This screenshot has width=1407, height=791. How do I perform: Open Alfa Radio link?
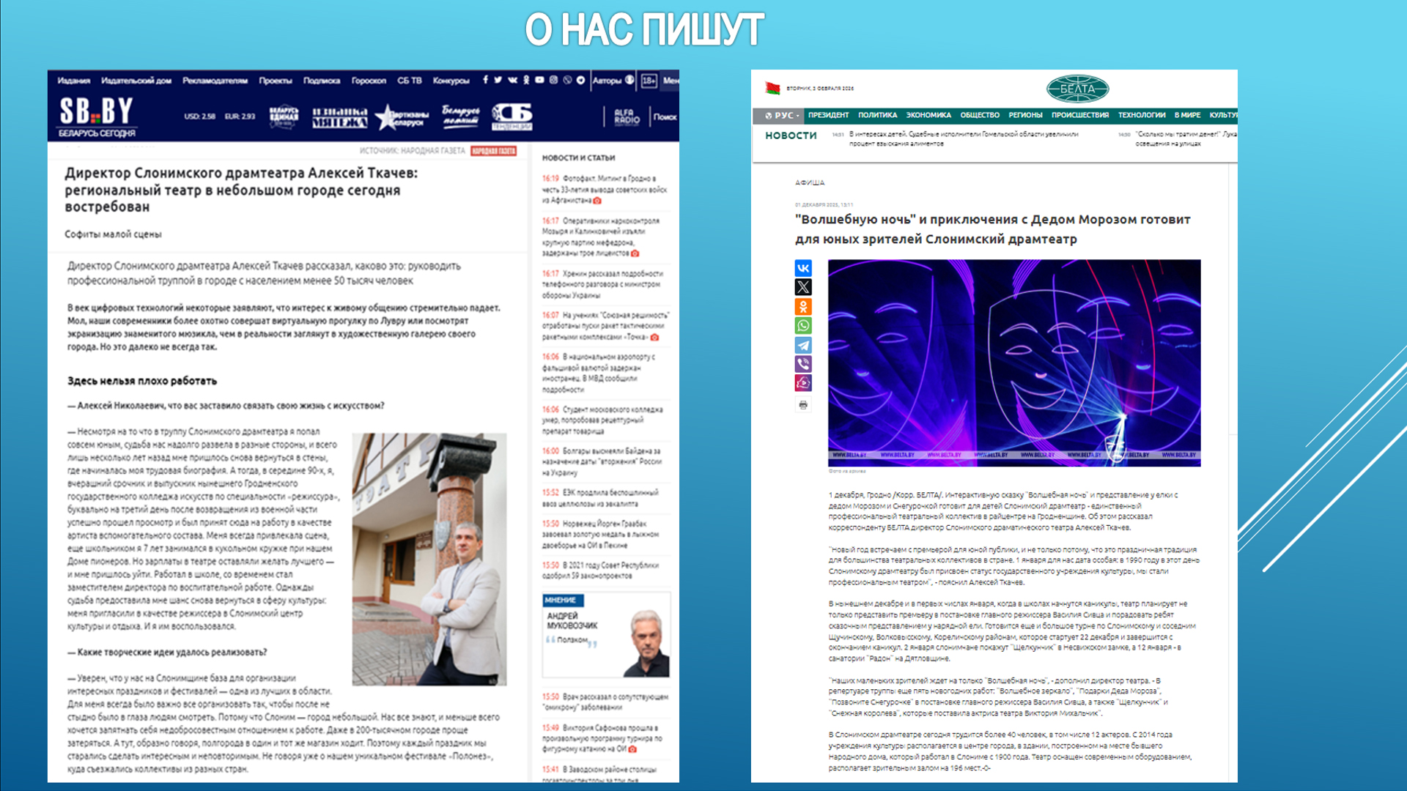627,116
